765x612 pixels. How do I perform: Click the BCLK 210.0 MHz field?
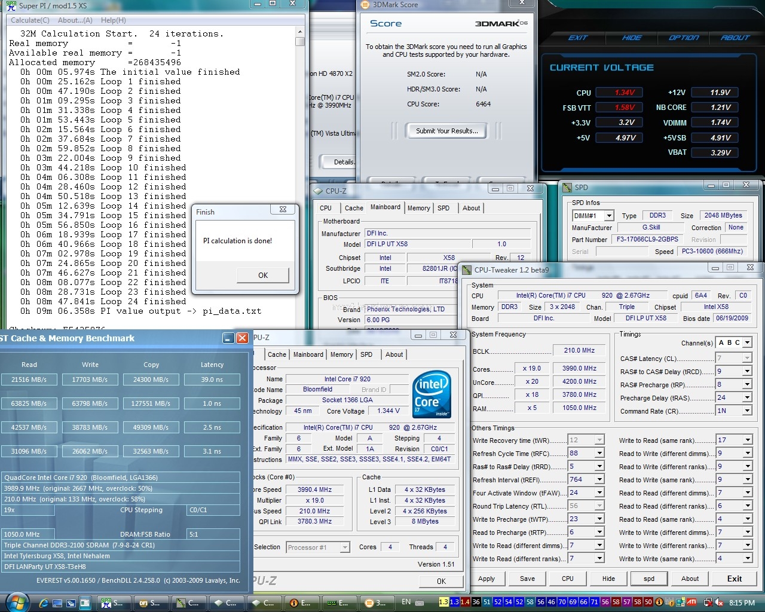pyautogui.click(x=579, y=350)
